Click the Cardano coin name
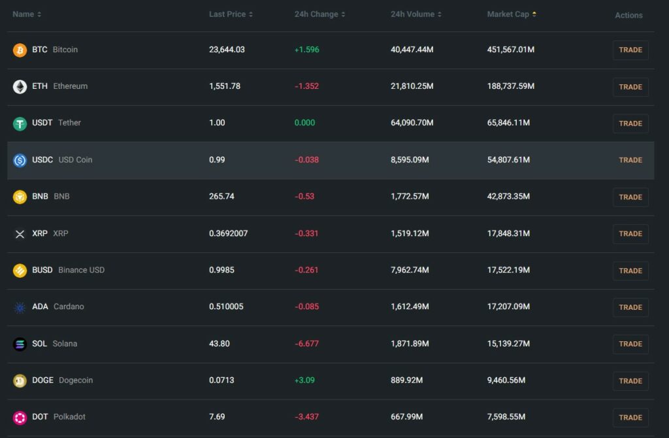 click(69, 307)
